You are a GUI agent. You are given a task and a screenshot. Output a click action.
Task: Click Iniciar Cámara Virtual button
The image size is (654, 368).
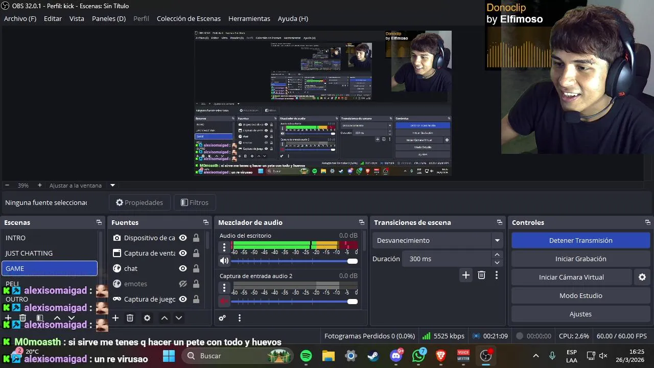pyautogui.click(x=571, y=277)
